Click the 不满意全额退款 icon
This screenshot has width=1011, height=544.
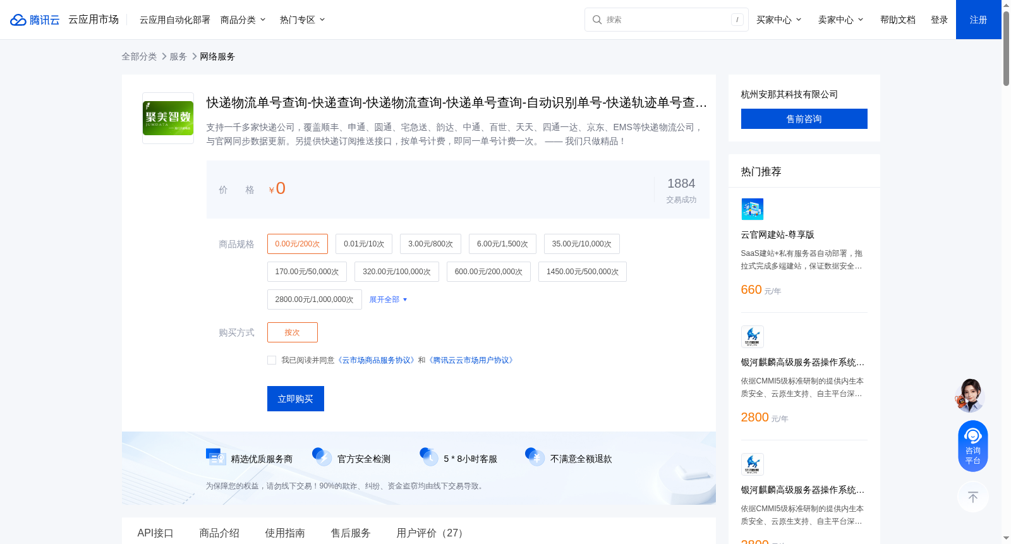click(x=535, y=457)
